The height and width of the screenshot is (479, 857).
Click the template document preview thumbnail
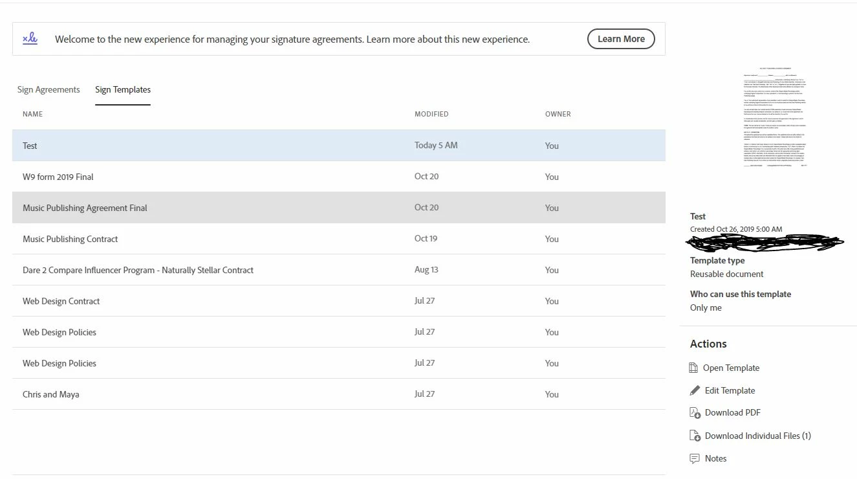click(776, 117)
